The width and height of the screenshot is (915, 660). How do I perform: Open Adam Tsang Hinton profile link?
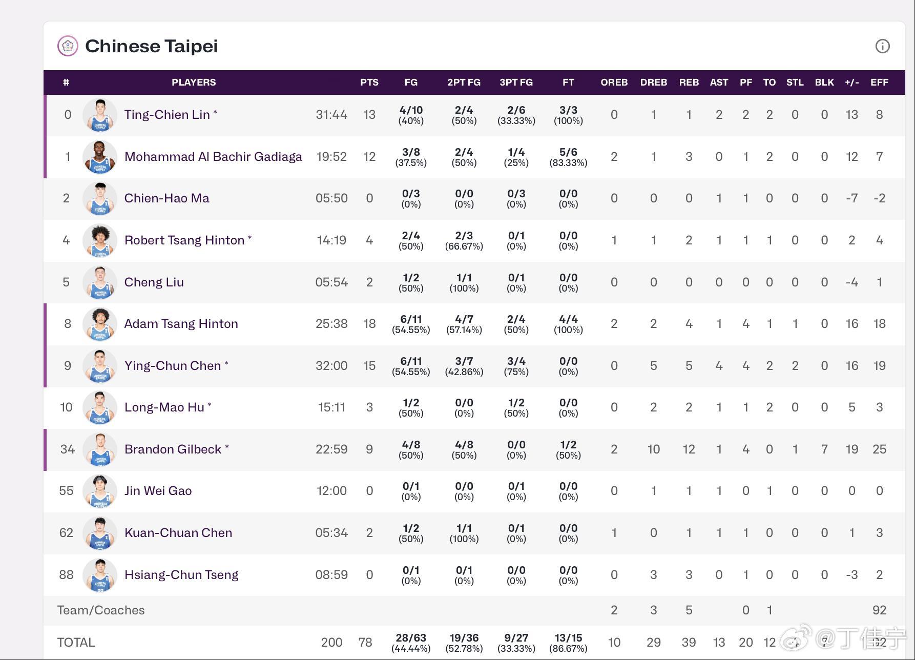point(181,324)
